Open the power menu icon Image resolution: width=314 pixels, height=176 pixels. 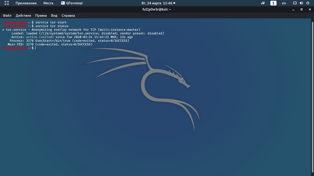tap(308, 3)
